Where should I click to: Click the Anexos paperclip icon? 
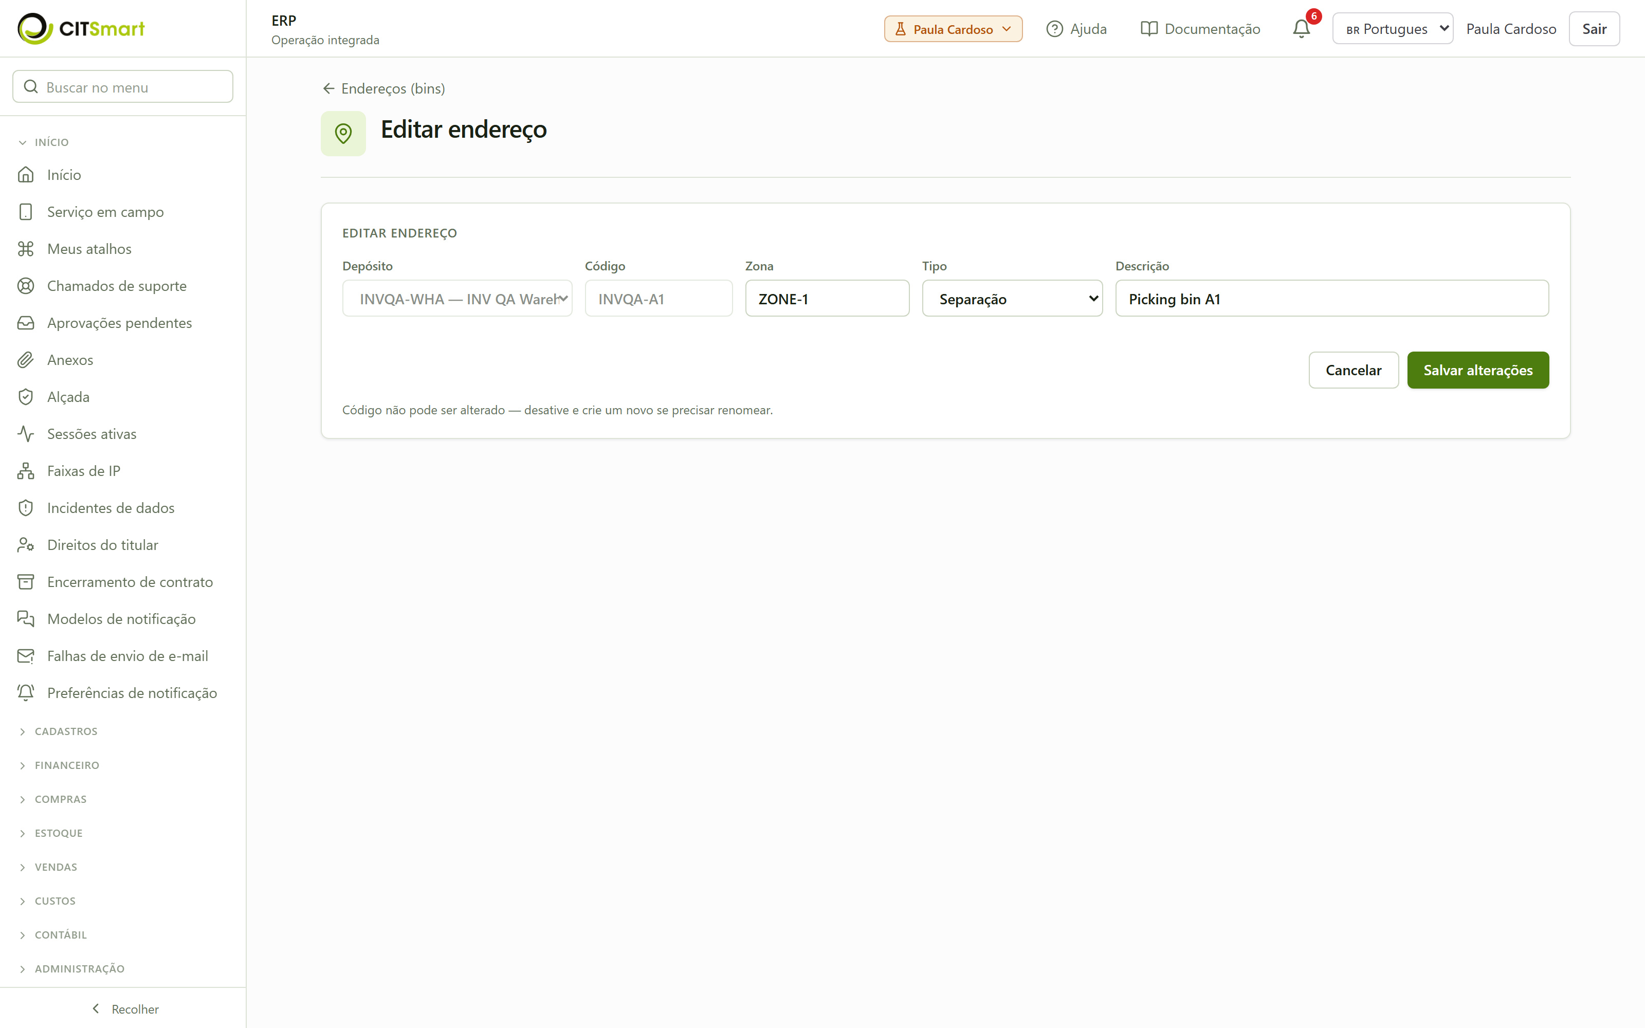26,360
